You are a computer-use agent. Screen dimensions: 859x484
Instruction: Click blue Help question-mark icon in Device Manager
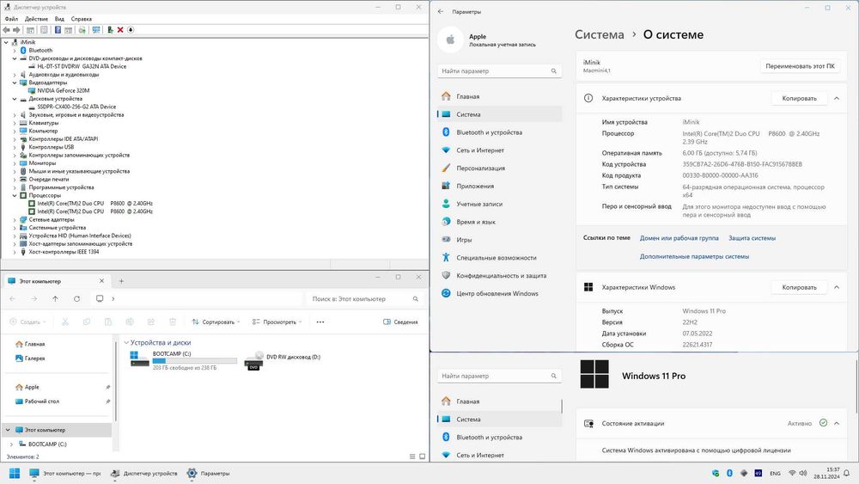[x=58, y=30]
